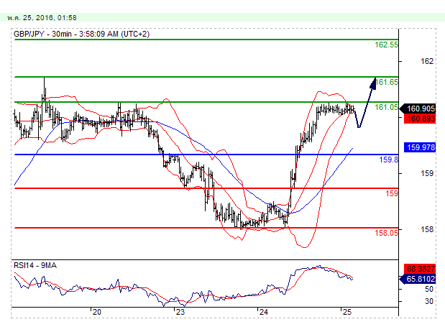Click the 161.65 resistance level label

pos(387,82)
